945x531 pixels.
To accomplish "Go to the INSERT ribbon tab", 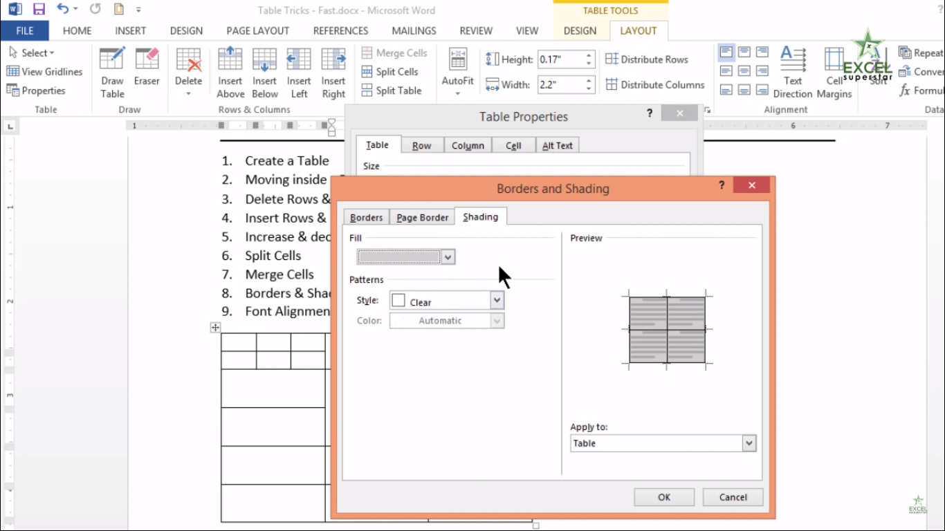I will point(131,30).
